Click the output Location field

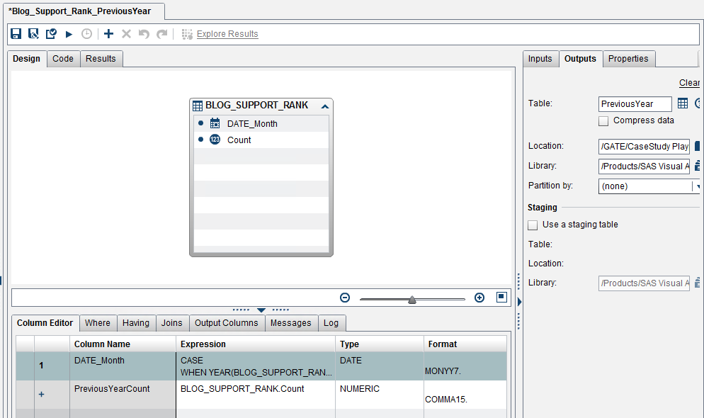pyautogui.click(x=644, y=147)
